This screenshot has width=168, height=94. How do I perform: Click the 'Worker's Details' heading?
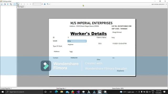point(88,34)
